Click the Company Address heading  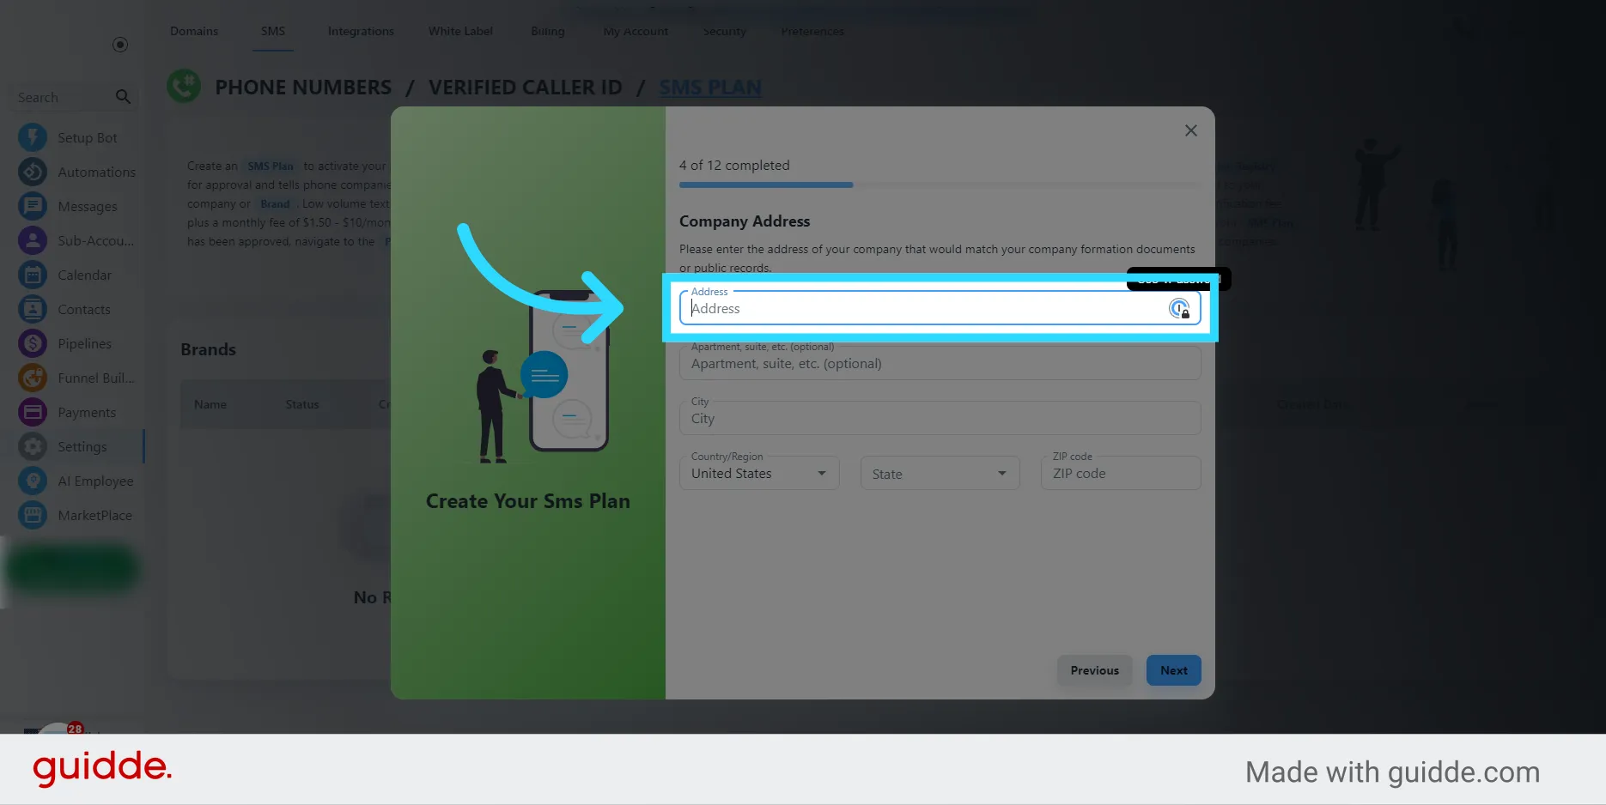(745, 221)
